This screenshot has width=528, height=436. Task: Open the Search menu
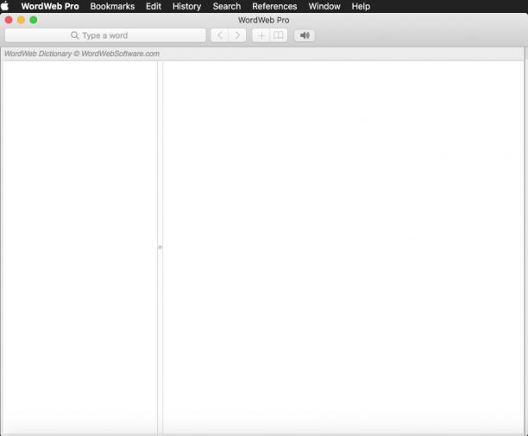[227, 6]
